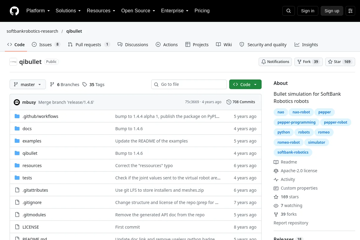The width and height of the screenshot is (360, 240).
Task: Fork the repository with Fork button
Action: tap(308, 62)
